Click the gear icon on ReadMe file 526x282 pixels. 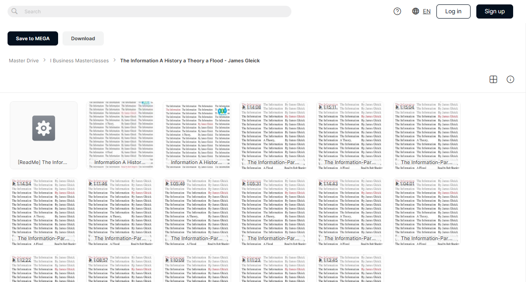(x=43, y=128)
